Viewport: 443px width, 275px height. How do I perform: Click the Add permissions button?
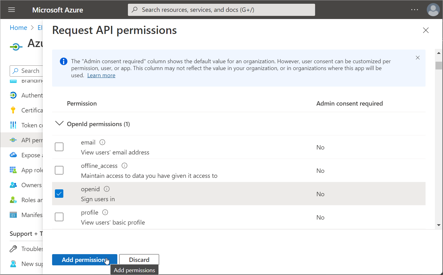tap(84, 259)
